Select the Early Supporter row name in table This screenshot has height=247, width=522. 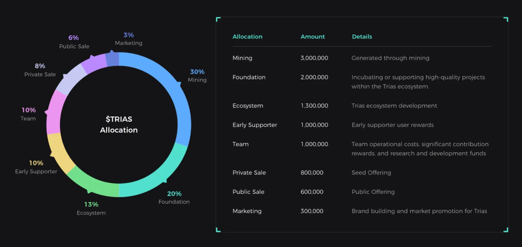click(x=254, y=125)
